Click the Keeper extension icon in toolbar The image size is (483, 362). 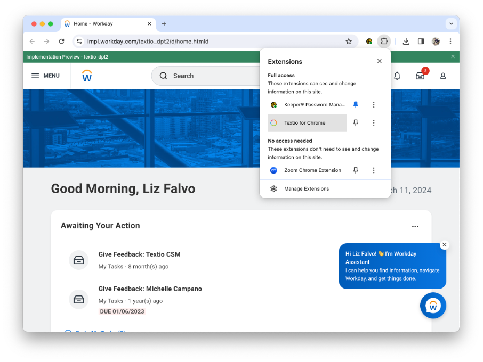pyautogui.click(x=369, y=42)
